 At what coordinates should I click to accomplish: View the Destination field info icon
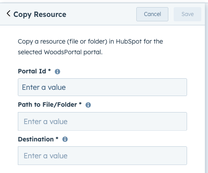click(x=65, y=139)
